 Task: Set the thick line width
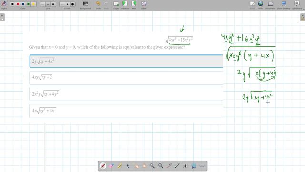[53, 4]
